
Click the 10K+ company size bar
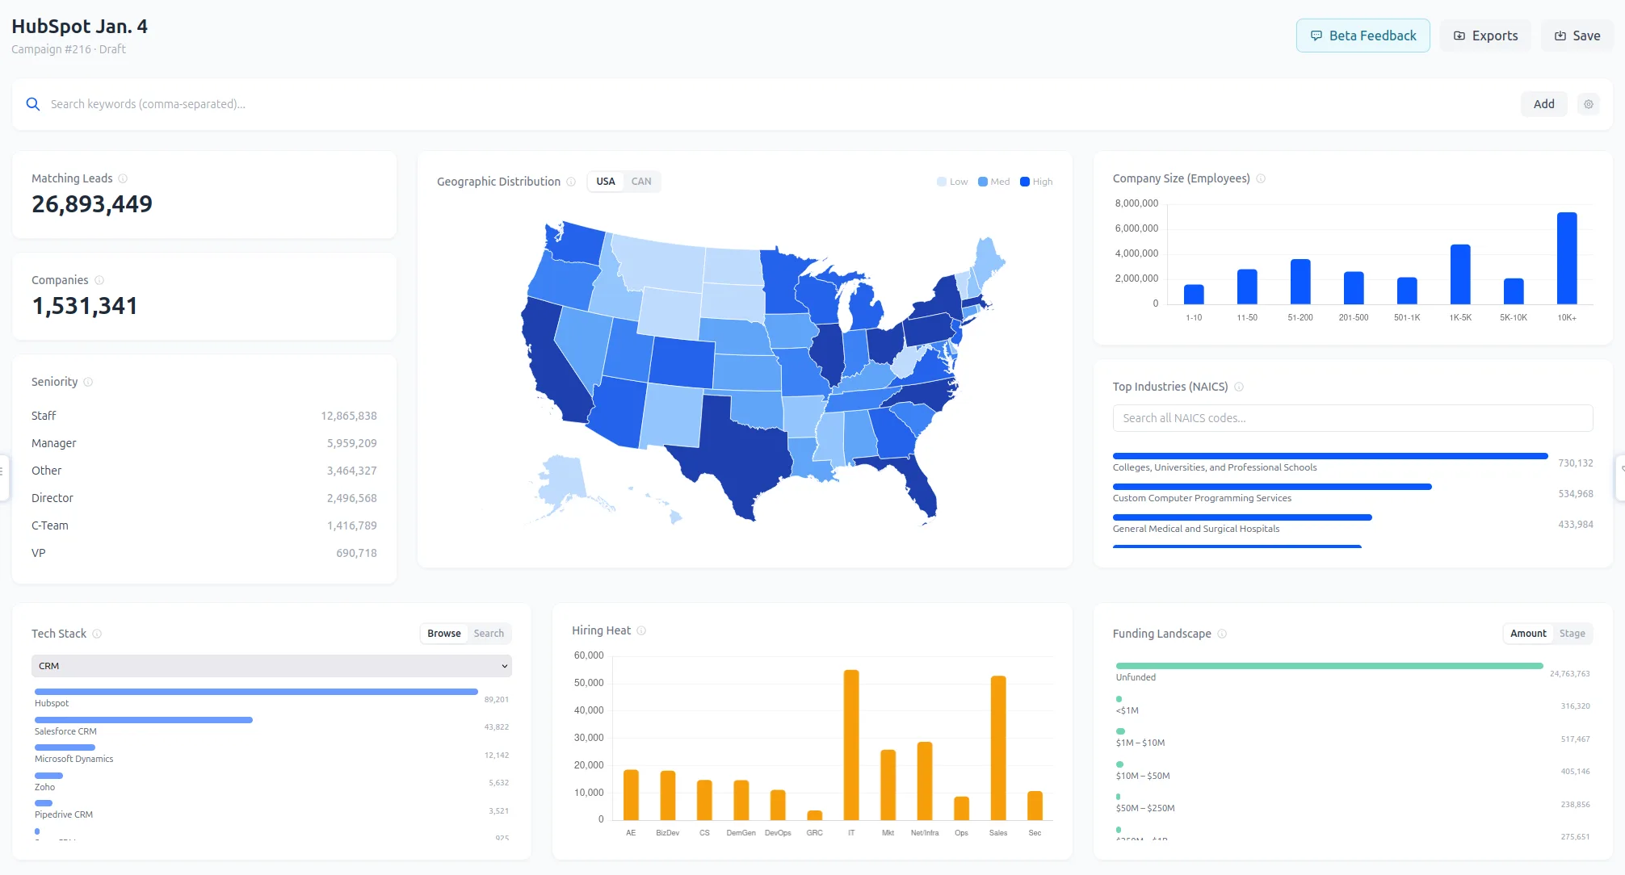click(x=1567, y=258)
